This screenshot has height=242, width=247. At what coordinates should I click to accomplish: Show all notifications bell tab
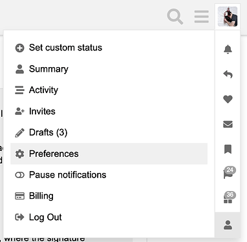coord(228,50)
